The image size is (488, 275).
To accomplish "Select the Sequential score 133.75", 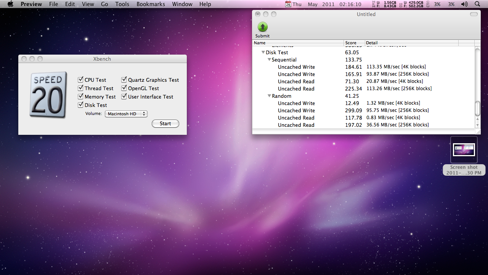I will click(353, 60).
